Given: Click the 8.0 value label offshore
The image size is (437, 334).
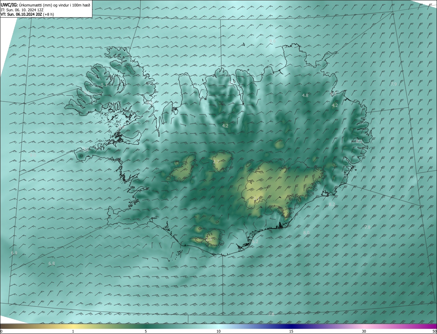Looking at the screenshot, I should [306, 233].
